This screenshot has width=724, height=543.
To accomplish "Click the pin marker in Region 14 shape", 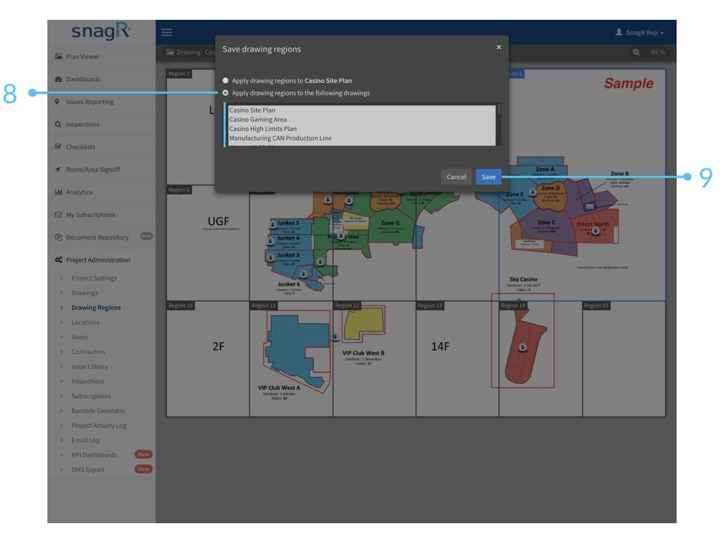I will 522,347.
